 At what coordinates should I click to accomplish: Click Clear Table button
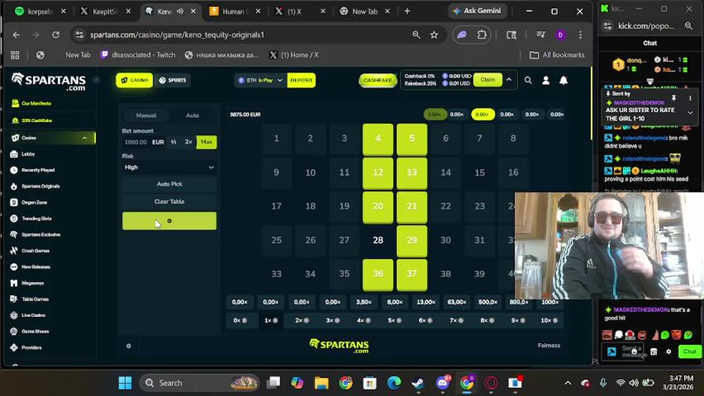(169, 202)
